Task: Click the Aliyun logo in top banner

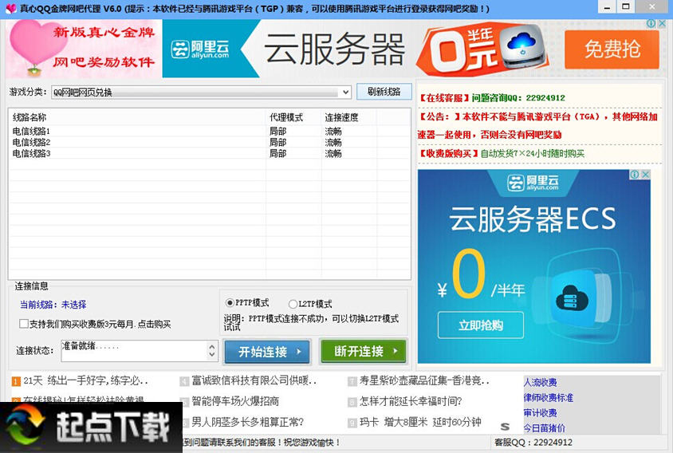Action: [199, 49]
